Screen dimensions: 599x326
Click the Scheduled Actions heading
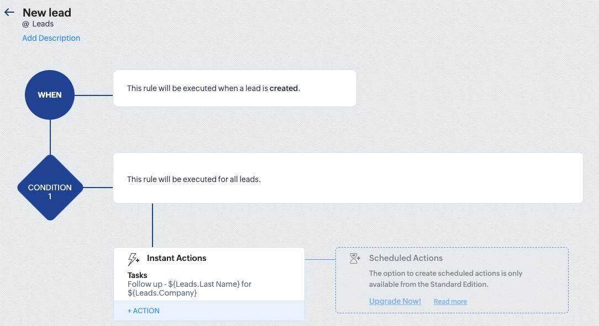point(406,258)
